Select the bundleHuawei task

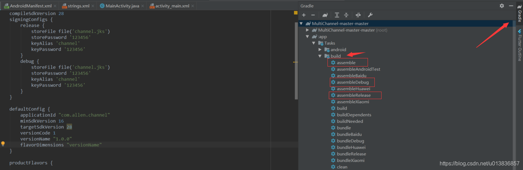coord(351,147)
